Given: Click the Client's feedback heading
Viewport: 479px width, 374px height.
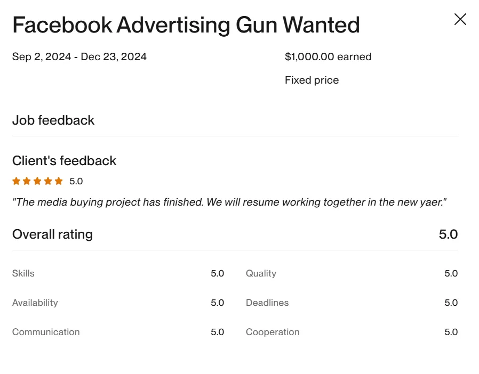Looking at the screenshot, I should pyautogui.click(x=64, y=161).
